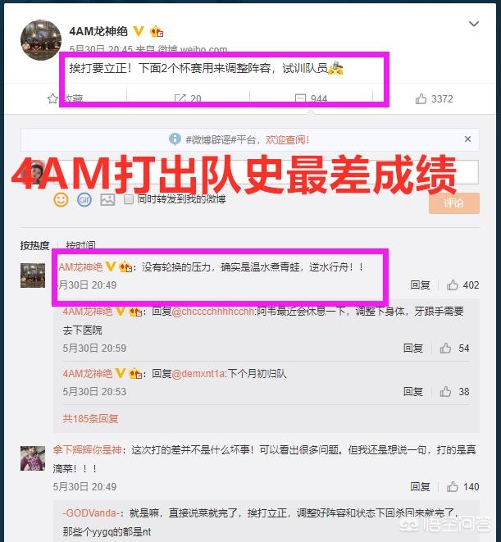501x542 pixels.
Task: Insert a GIF using the GIF icon
Action: pyautogui.click(x=84, y=200)
